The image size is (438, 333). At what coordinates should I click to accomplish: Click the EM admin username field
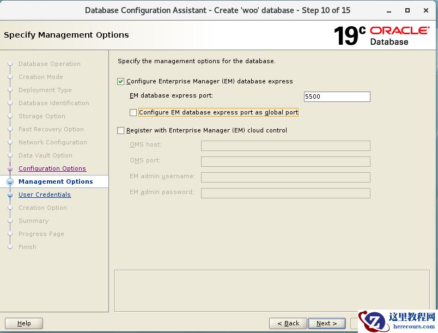285,177
